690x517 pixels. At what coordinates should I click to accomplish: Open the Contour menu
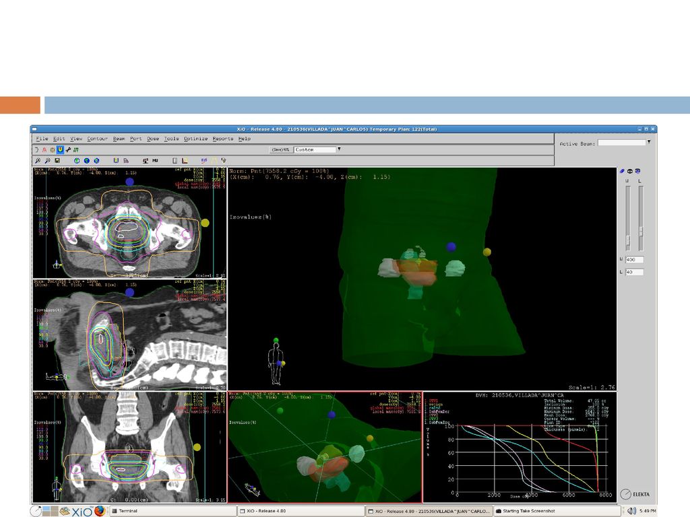coord(97,139)
